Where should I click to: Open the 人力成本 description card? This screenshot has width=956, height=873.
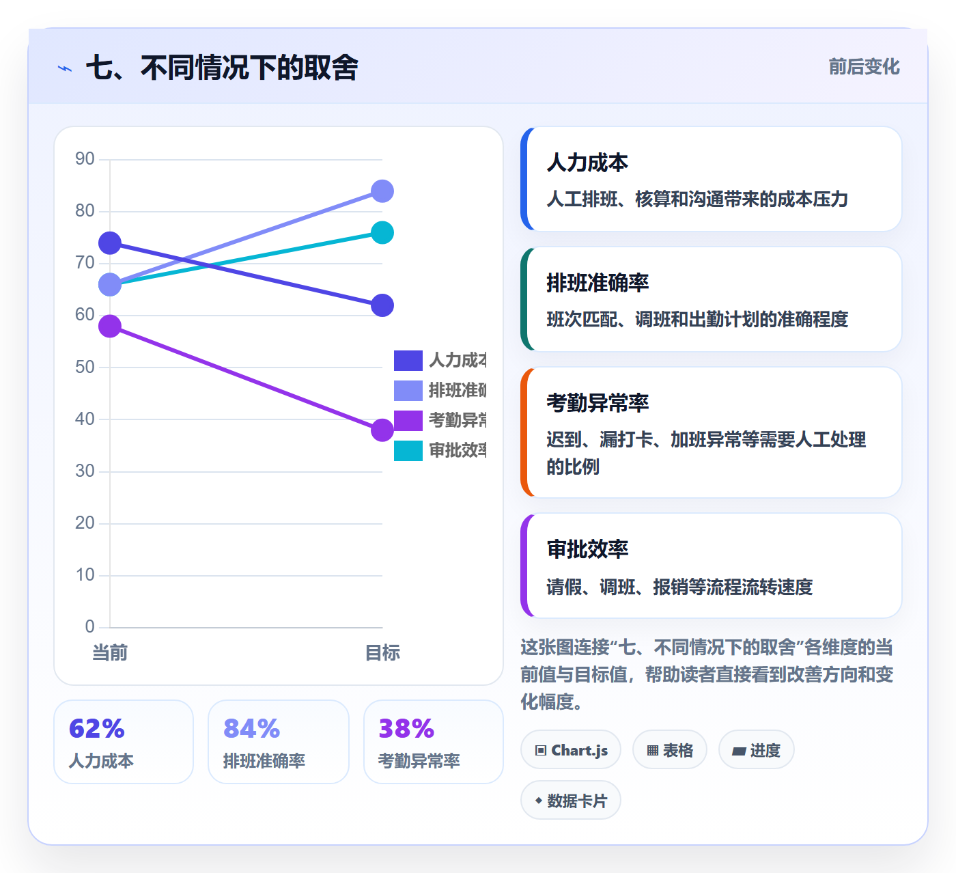click(712, 179)
